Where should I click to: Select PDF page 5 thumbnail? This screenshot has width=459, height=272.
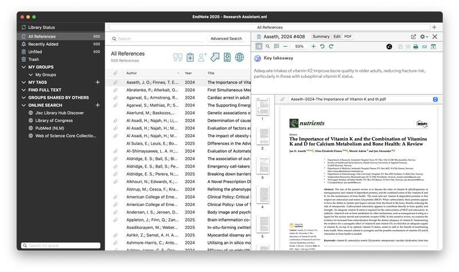point(263,224)
